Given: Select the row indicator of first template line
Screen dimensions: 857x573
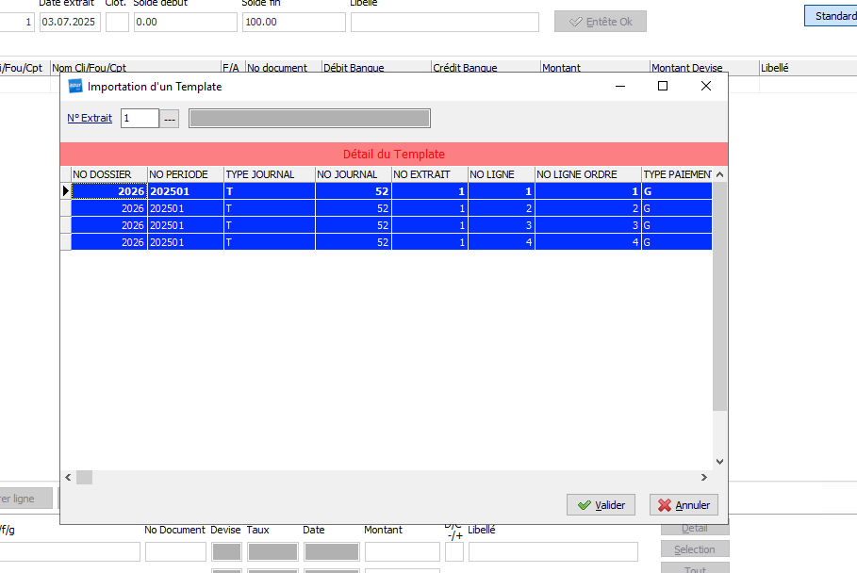Looking at the screenshot, I should (66, 191).
